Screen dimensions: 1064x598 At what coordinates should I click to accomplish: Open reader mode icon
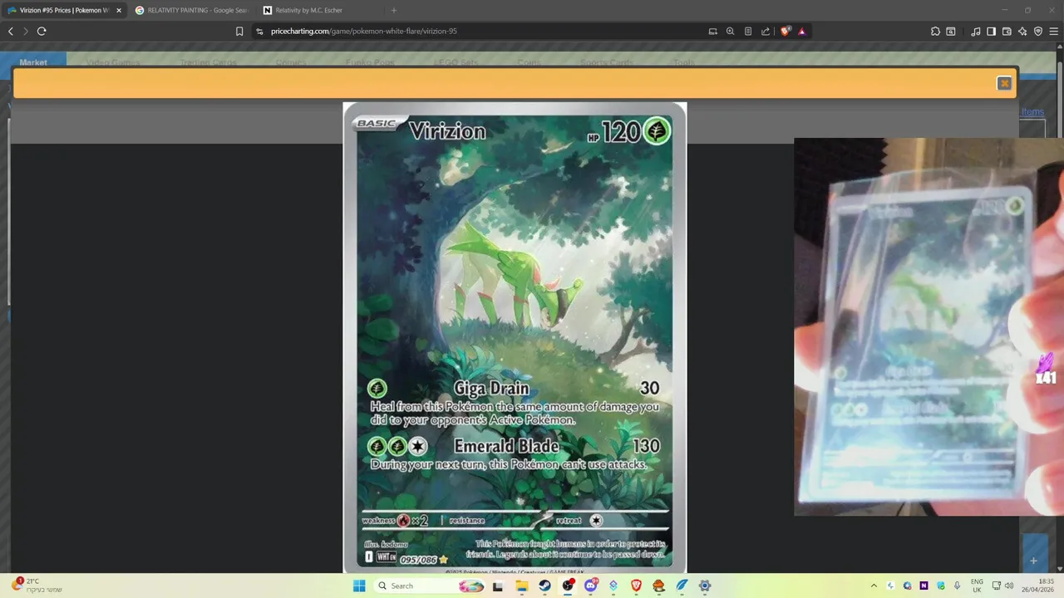tap(748, 32)
